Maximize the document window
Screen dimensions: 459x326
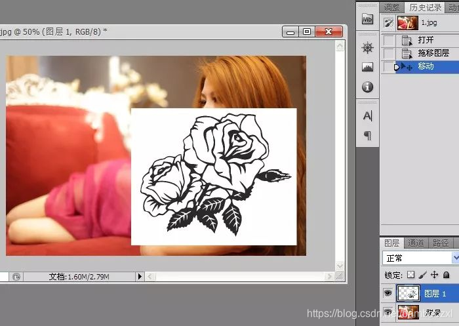click(x=307, y=31)
